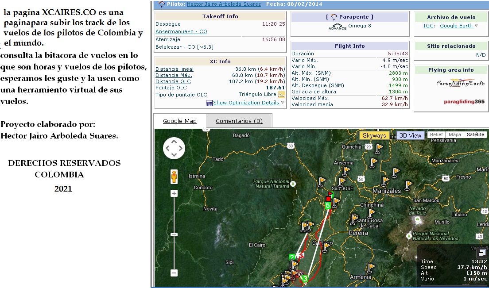
Task: Click the score value 187.61
Action: pos(276,88)
